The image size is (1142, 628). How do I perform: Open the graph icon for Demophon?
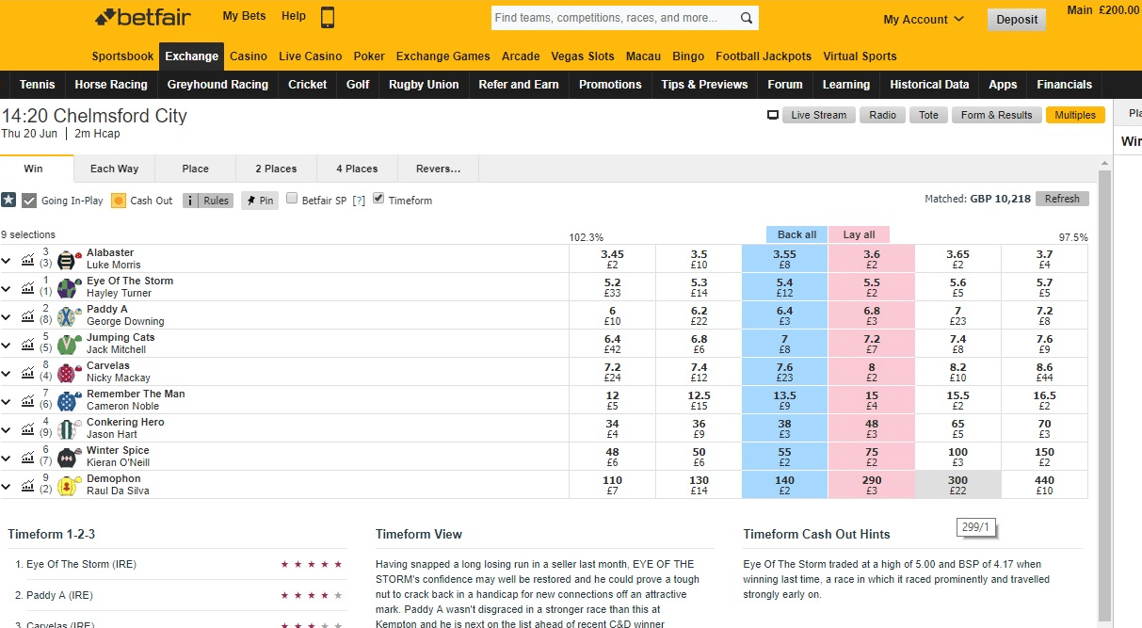click(x=27, y=485)
